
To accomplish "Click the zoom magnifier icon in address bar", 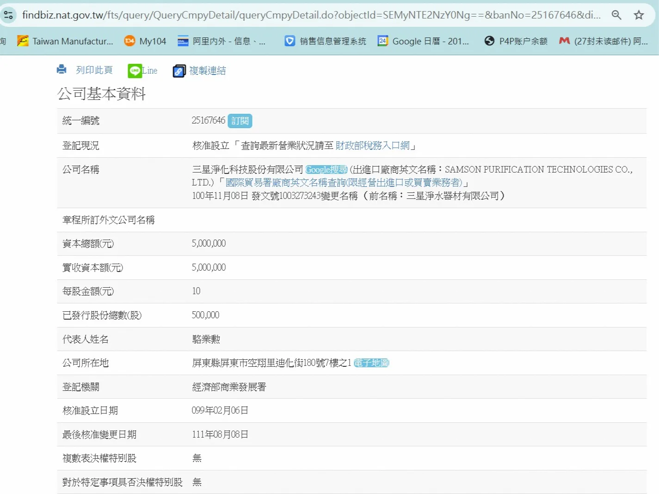I will (x=616, y=15).
